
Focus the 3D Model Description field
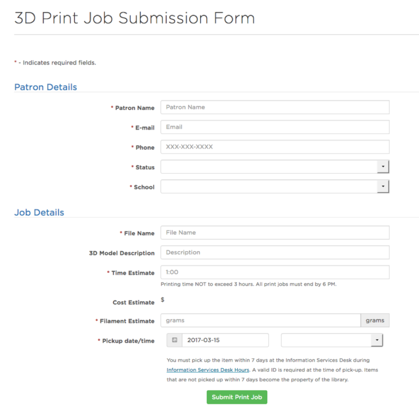pyautogui.click(x=274, y=252)
